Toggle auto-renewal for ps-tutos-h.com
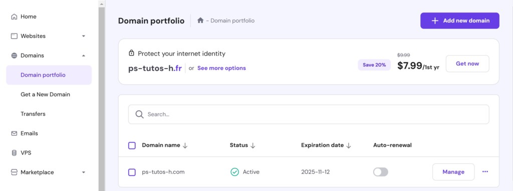 [x=381, y=172]
